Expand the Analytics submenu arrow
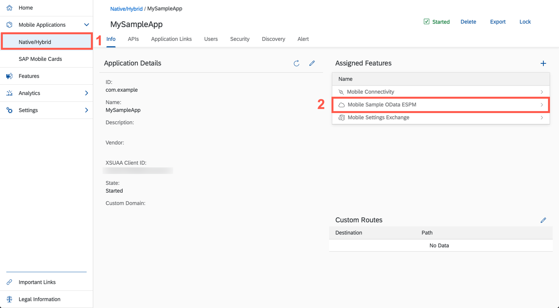This screenshot has height=308, width=559. (x=87, y=93)
